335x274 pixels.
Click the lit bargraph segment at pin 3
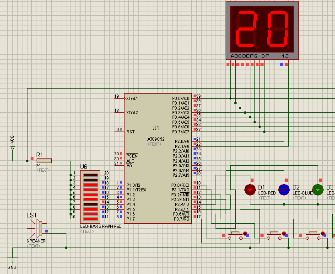pyautogui.click(x=91, y=185)
